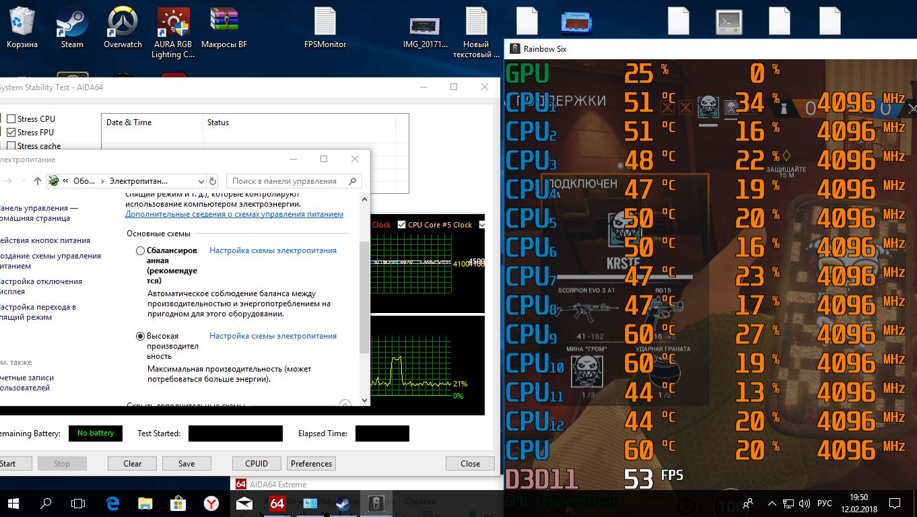Open Учетные записи пользователей link
Image resolution: width=917 pixels, height=517 pixels.
pyautogui.click(x=27, y=382)
